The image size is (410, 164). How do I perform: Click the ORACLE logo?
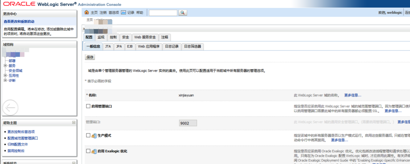[x=19, y=4]
